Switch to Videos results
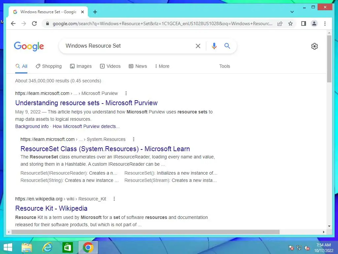The width and height of the screenshot is (338, 254). [110, 66]
